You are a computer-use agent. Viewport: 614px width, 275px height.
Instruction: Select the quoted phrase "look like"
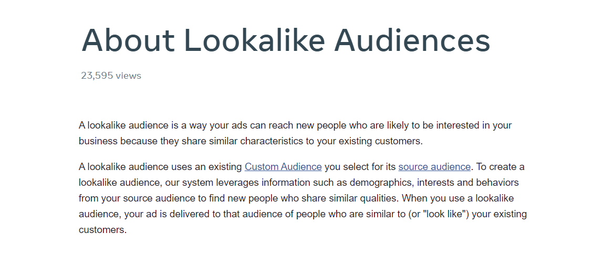click(445, 214)
